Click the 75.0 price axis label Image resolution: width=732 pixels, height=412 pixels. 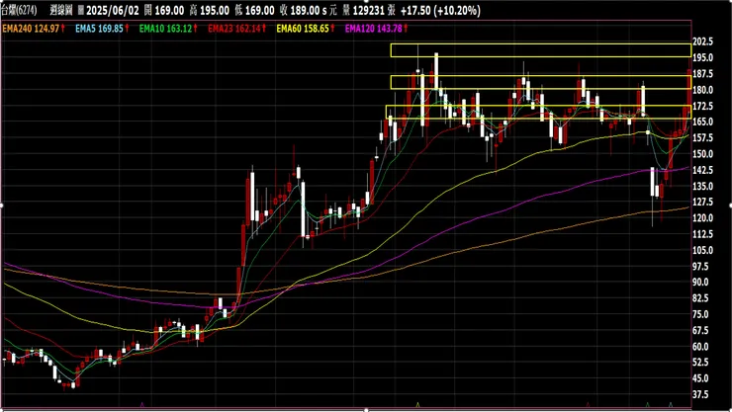pos(700,314)
